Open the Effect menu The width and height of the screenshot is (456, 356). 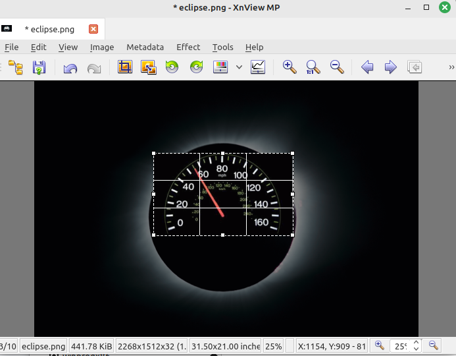pos(188,47)
